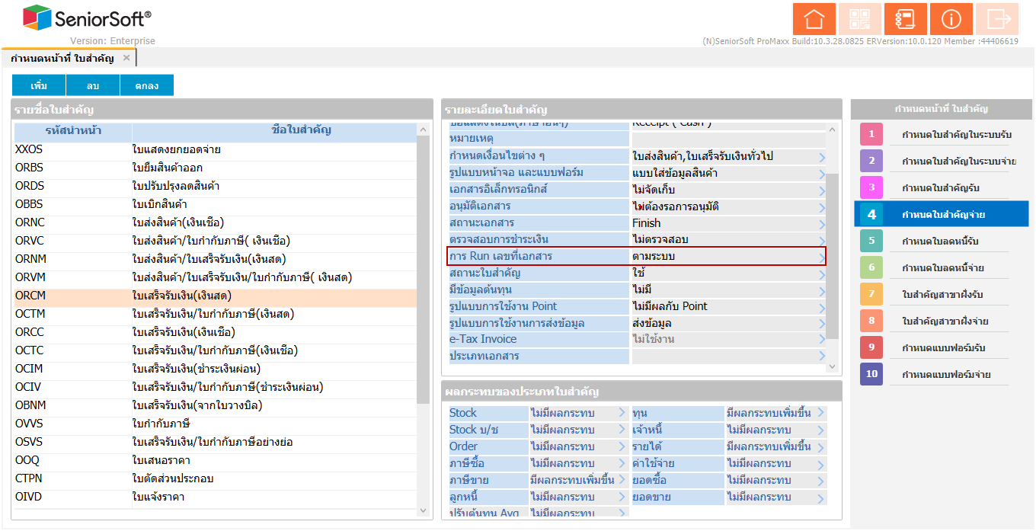Select step 7 ใบสำคัญสาขาฝั่งรับ

(x=942, y=295)
